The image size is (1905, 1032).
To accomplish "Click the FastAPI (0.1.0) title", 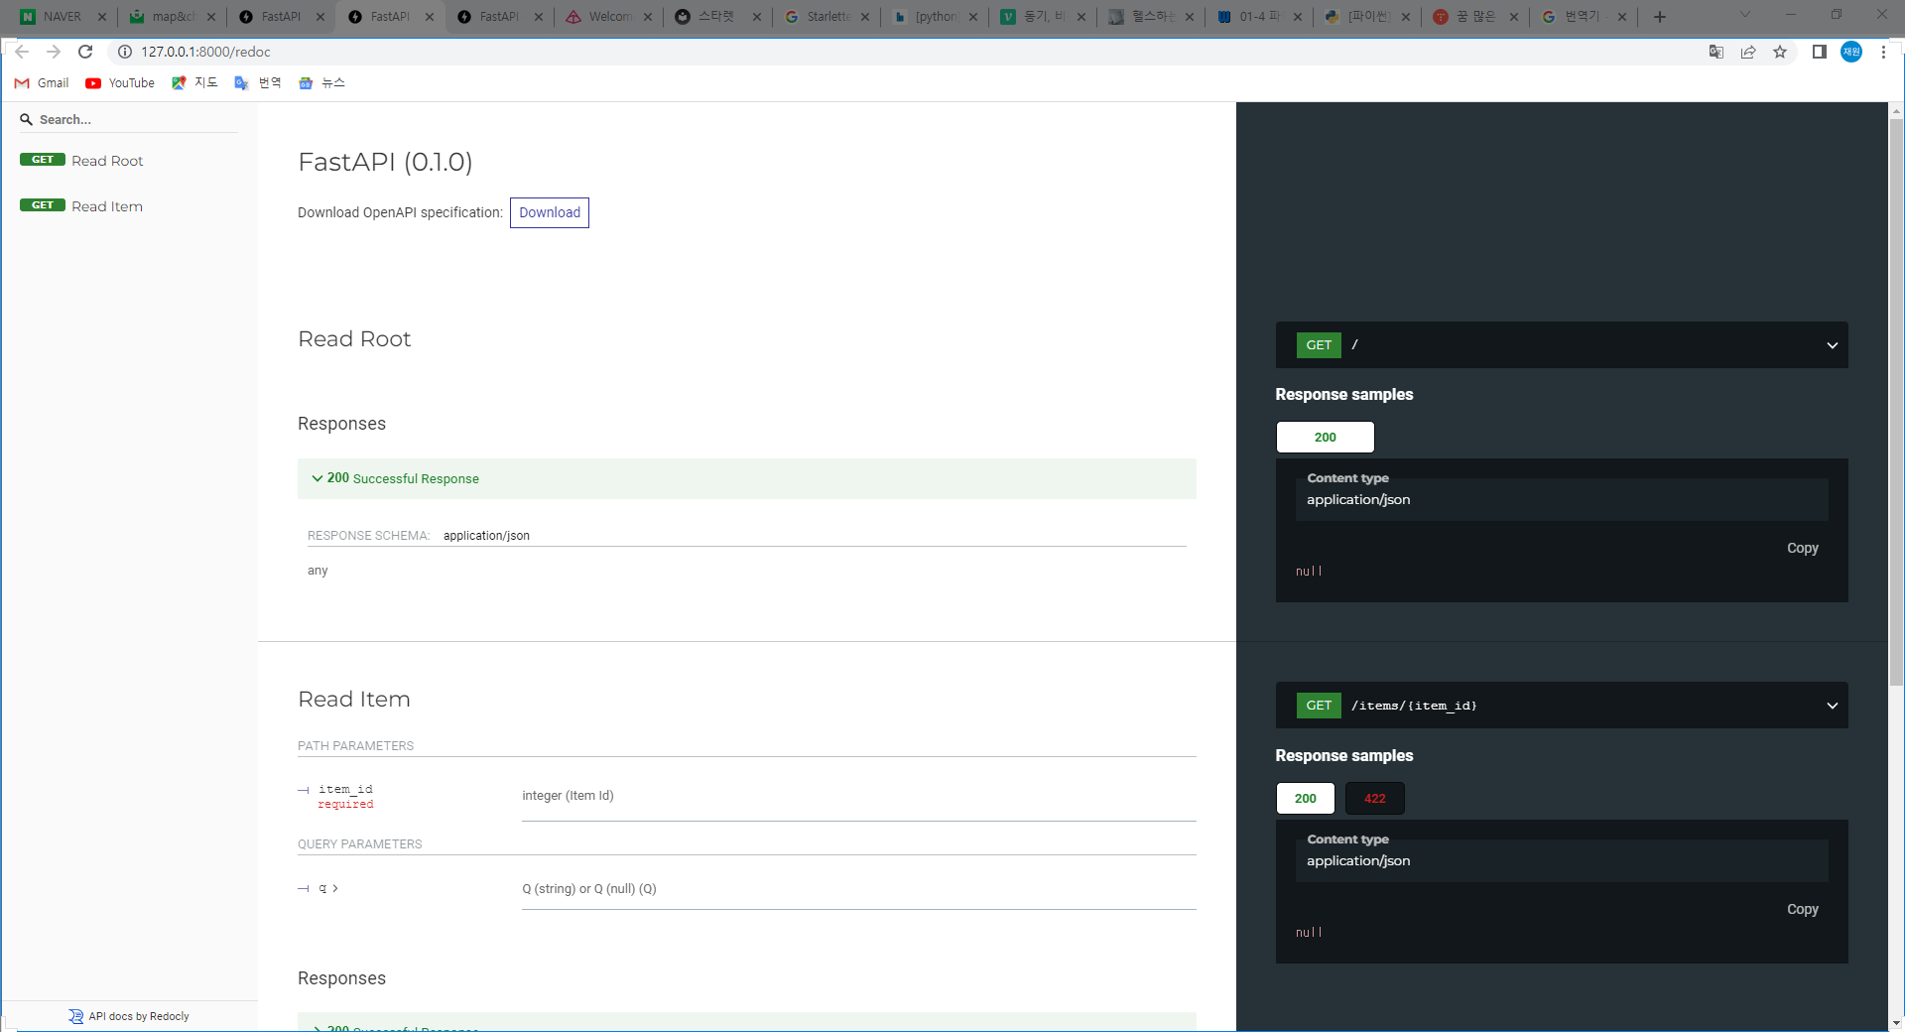I will click(x=385, y=162).
